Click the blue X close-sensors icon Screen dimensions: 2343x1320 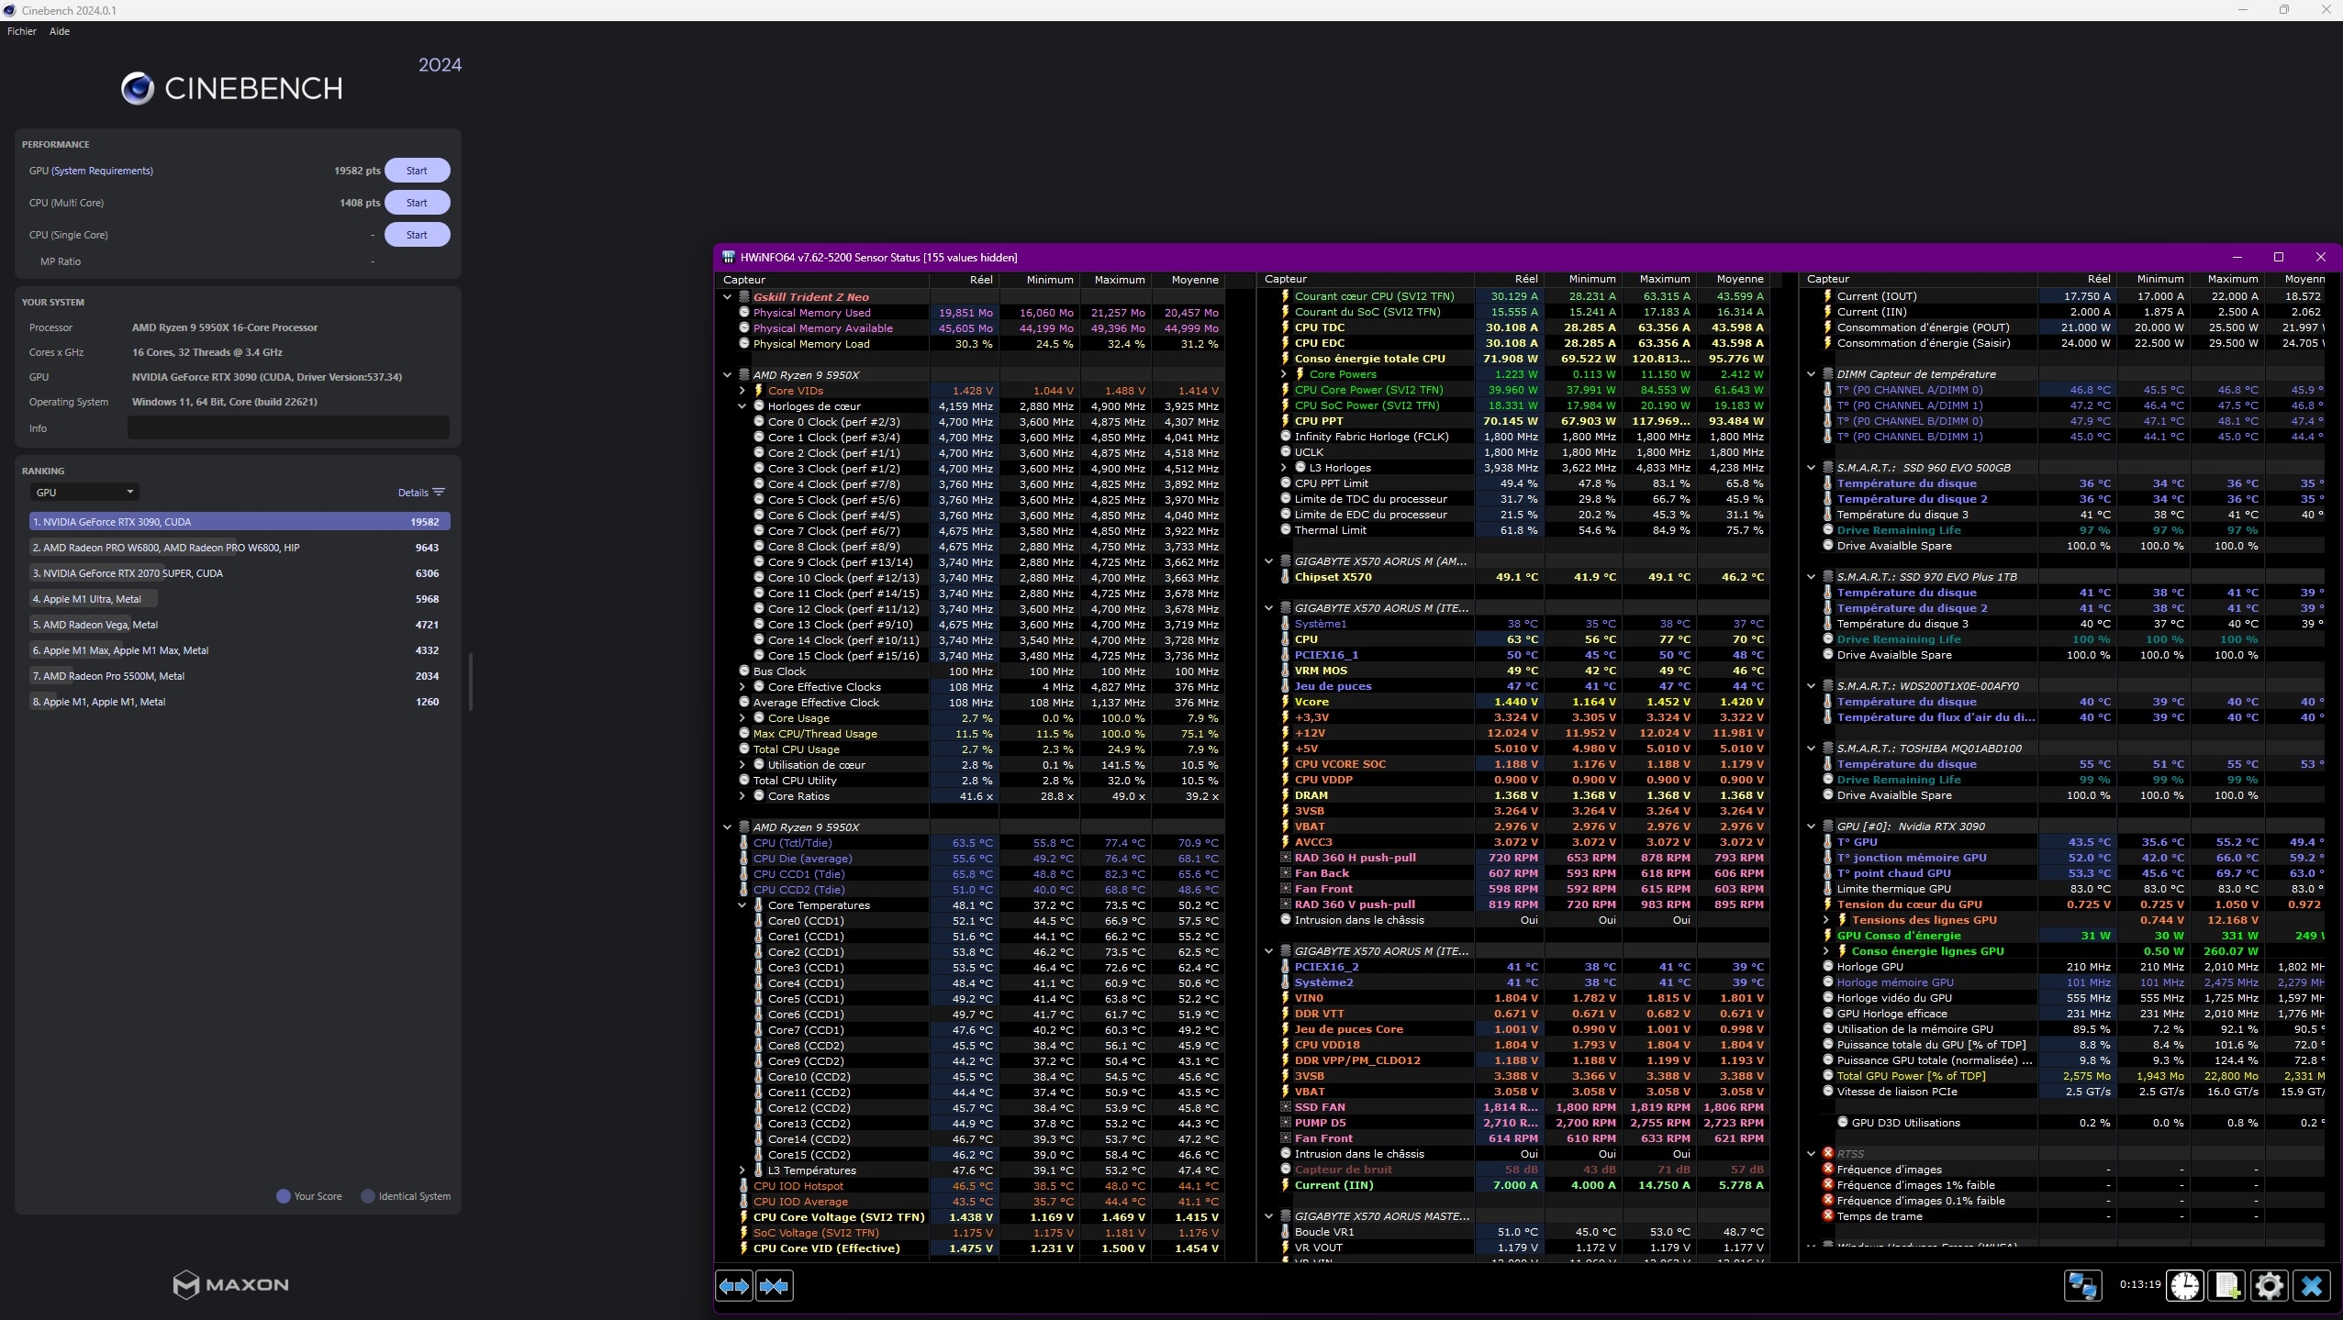pos(2311,1285)
